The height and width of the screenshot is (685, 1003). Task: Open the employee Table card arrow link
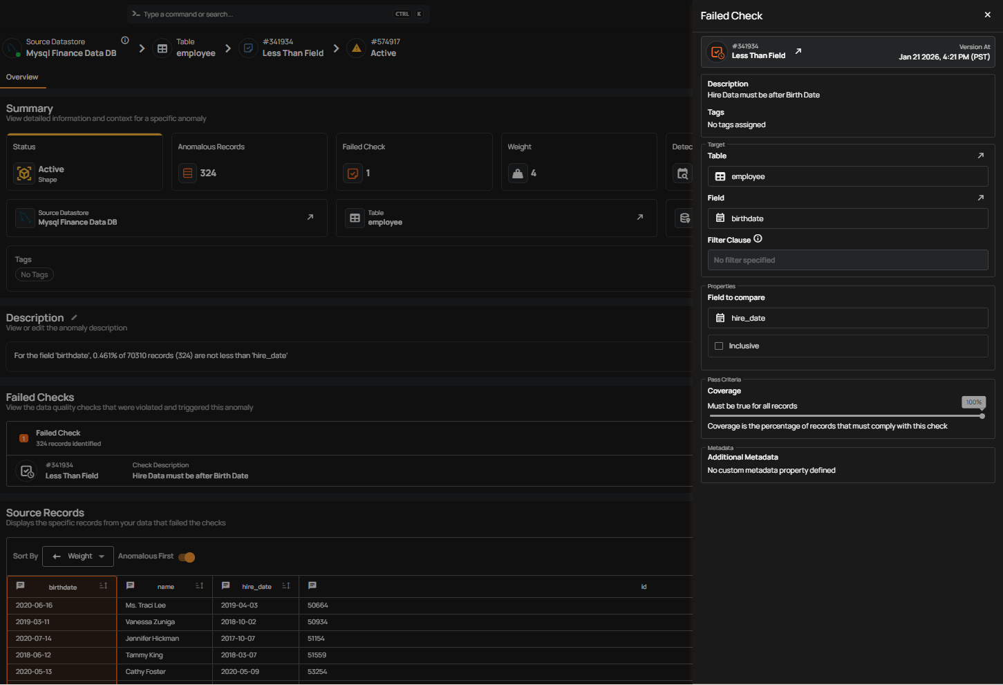(x=640, y=217)
